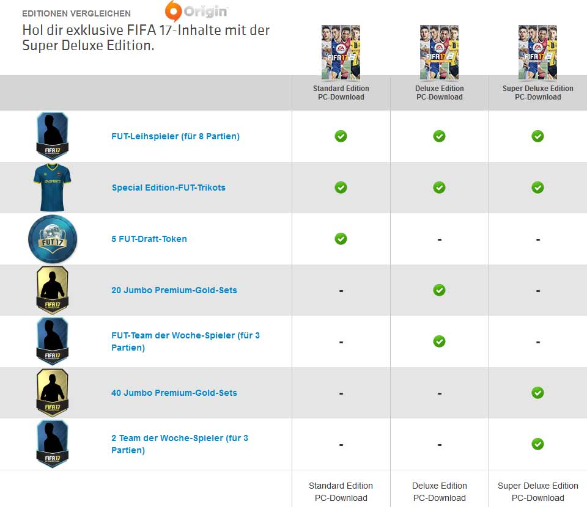Image resolution: width=587 pixels, height=507 pixels.
Task: Click the card icon for FUT-Team der Woche-Spieler
Action: pos(53,341)
